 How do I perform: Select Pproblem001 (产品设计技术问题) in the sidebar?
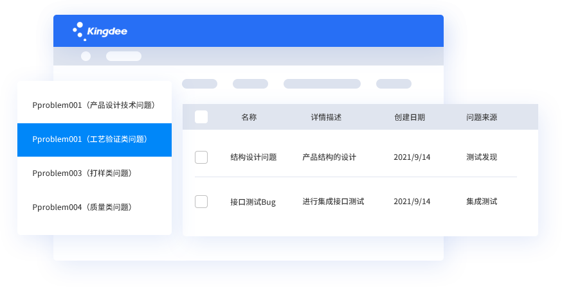coord(93,105)
